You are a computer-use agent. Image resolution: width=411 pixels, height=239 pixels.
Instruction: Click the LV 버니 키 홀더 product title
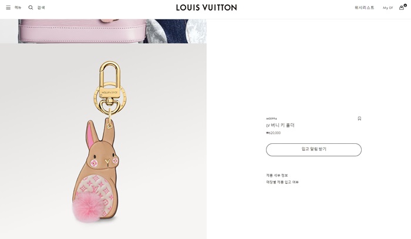coord(280,125)
